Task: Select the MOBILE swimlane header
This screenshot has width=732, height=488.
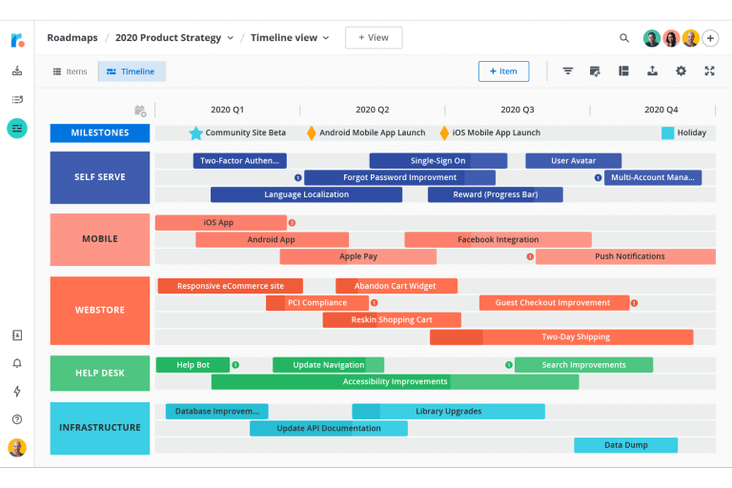Action: (100, 239)
